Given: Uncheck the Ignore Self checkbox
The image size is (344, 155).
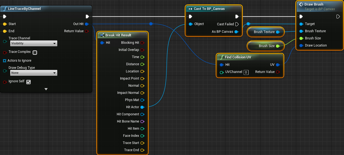Looking at the screenshot, I should [x=28, y=82].
